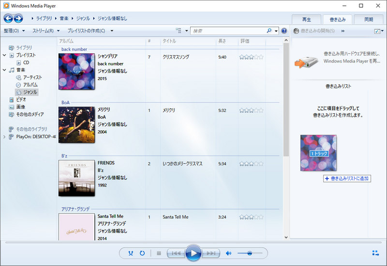Collapse the プレイリスト tree node

[4, 55]
